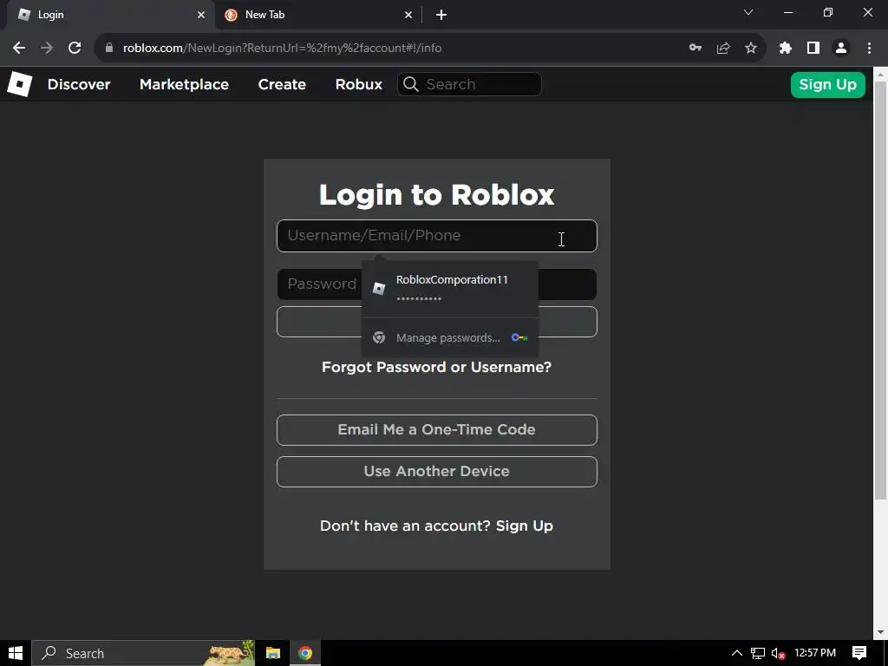Image resolution: width=888 pixels, height=666 pixels.
Task: Open the Chrome three-dot menu
Action: point(869,48)
